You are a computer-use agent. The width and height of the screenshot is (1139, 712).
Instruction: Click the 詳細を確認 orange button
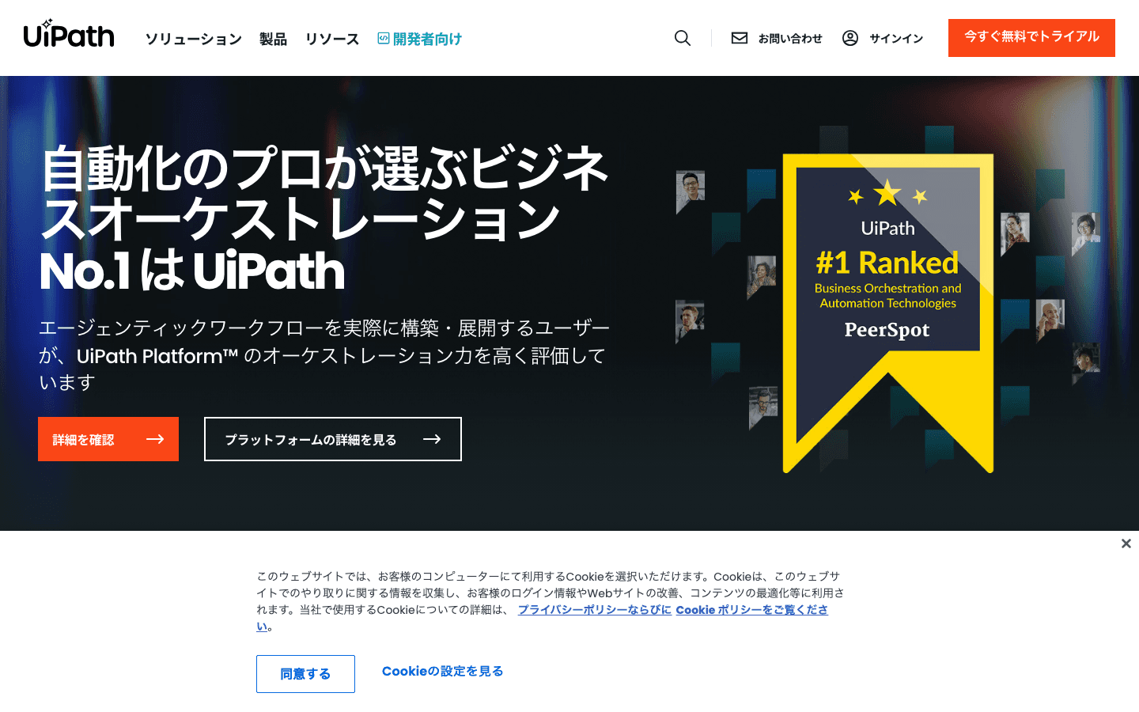108,439
